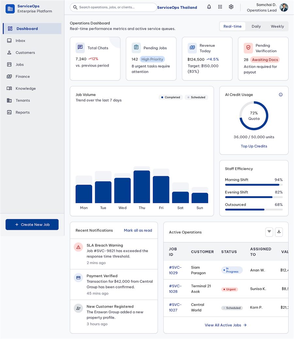Click the Revenue Today money icon
Screen dimensions: 294x339
click(192, 48)
